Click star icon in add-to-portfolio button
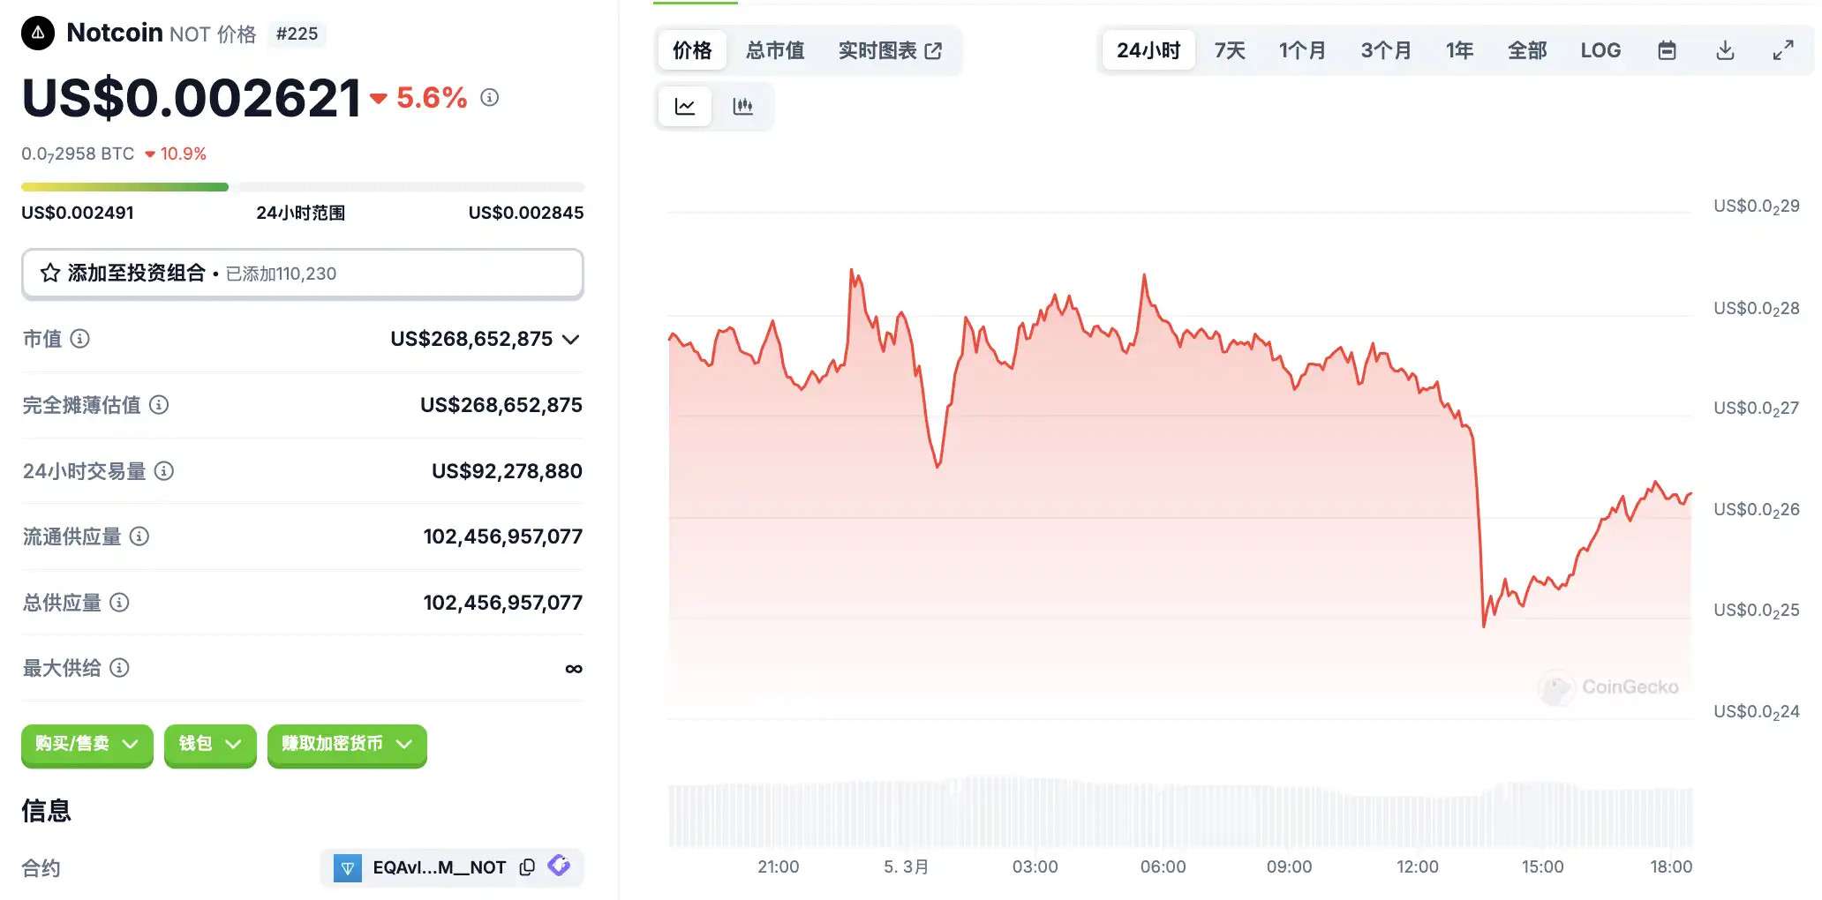Screen dimensions: 1822x900 [x=50, y=274]
